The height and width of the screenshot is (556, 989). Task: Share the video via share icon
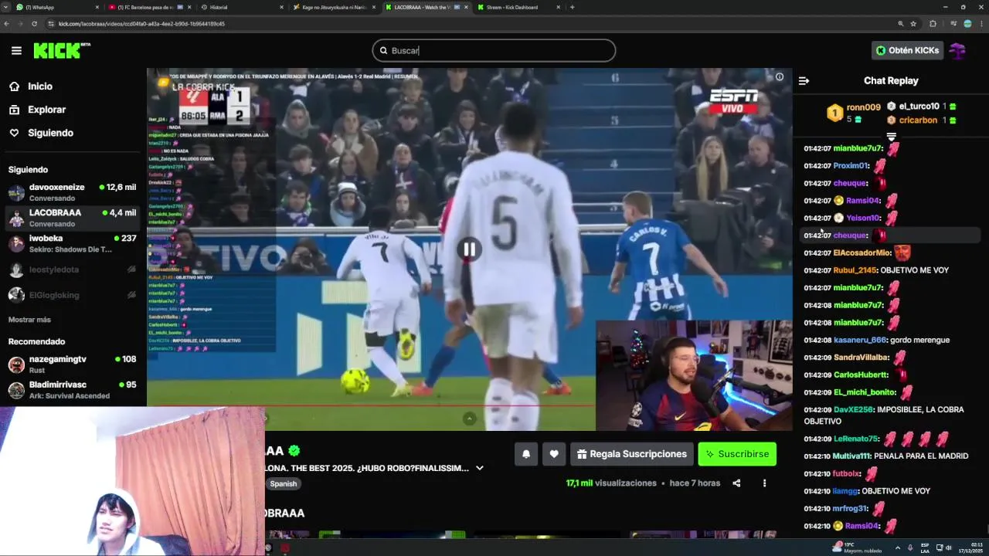point(736,483)
